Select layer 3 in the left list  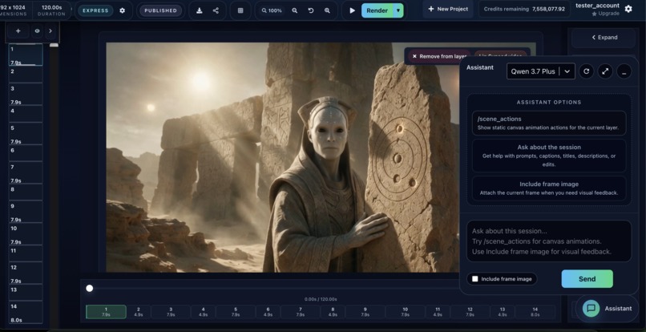point(26,94)
